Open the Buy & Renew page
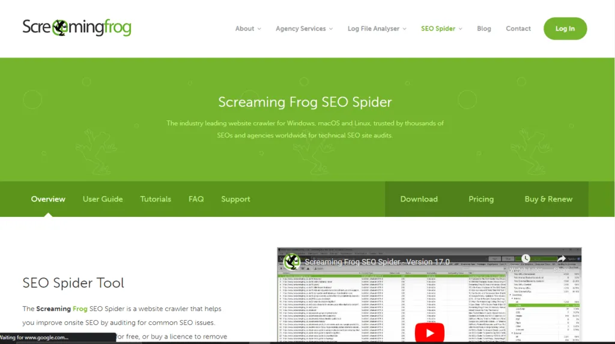Viewport: 615px width, 344px height. tap(548, 199)
